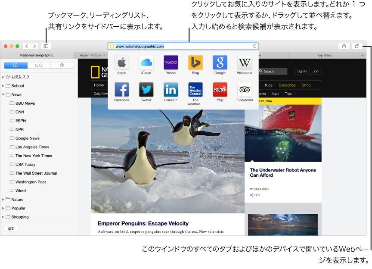Image resolution: width=372 pixels, height=269 pixels.
Task: Open The New York Times bookmark
Action: [x=34, y=156]
